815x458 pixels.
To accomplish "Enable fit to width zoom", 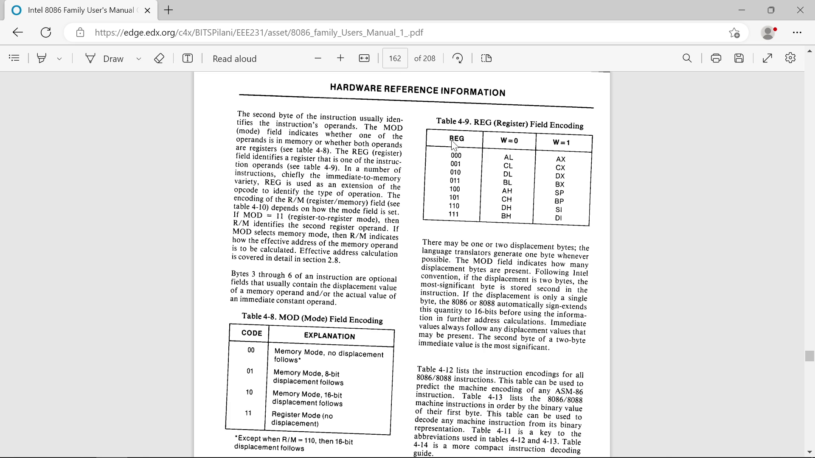I will tap(364, 58).
